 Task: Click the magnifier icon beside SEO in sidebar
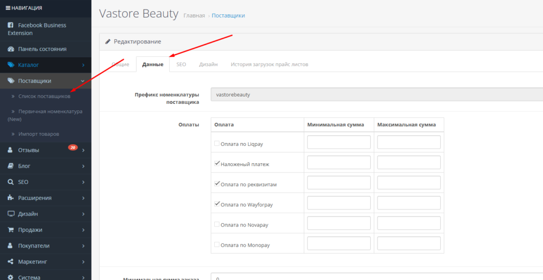pyautogui.click(x=11, y=182)
